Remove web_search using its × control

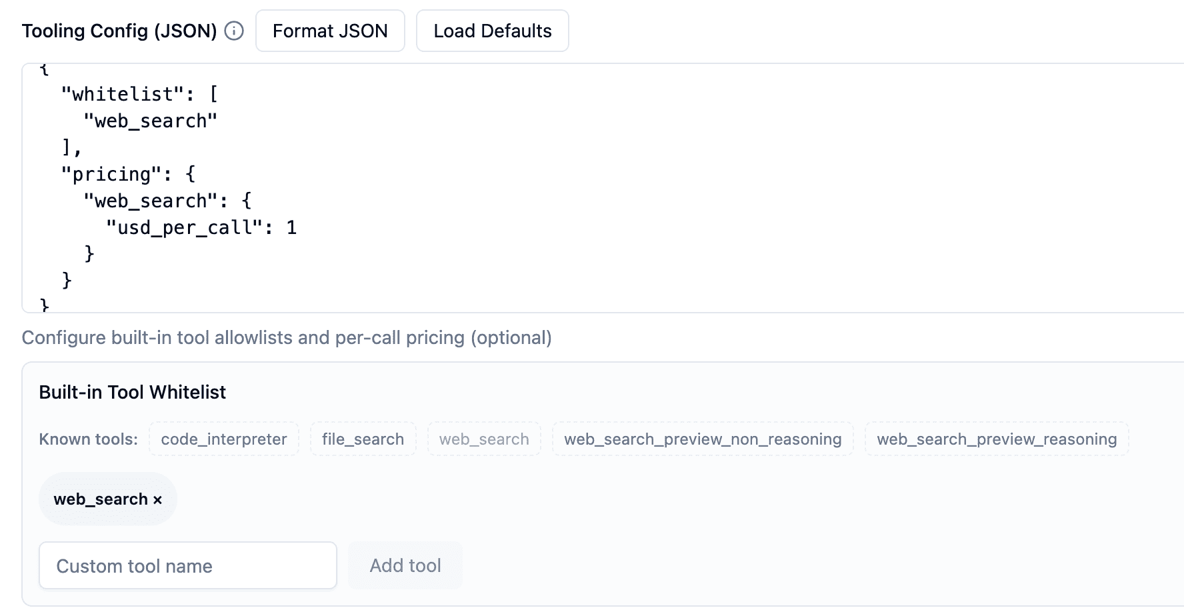[157, 498]
